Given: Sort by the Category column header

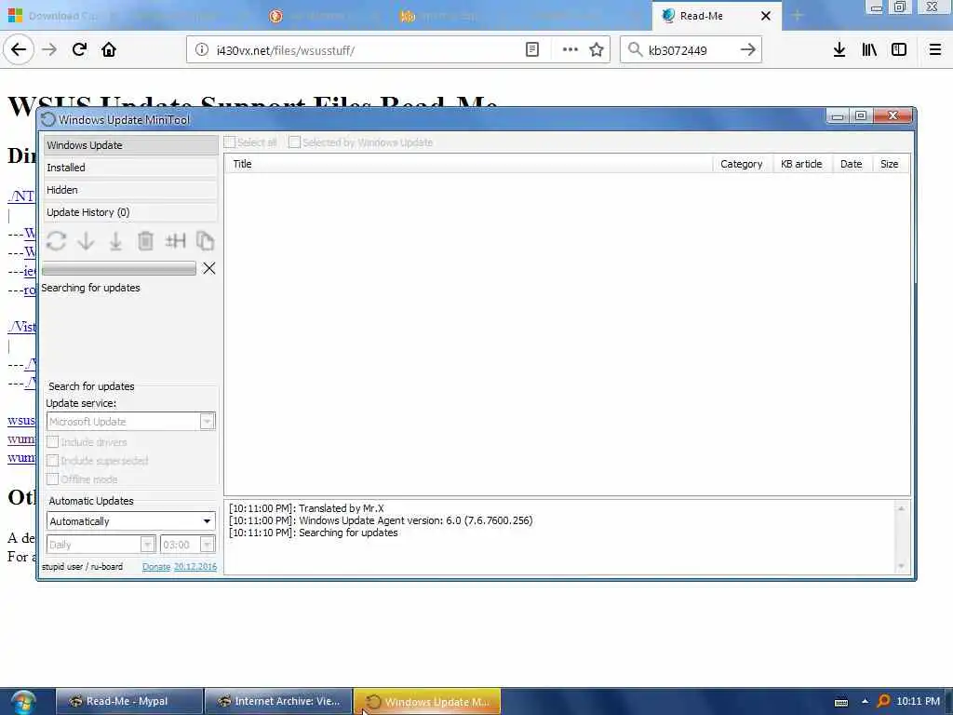Looking at the screenshot, I should coord(742,164).
